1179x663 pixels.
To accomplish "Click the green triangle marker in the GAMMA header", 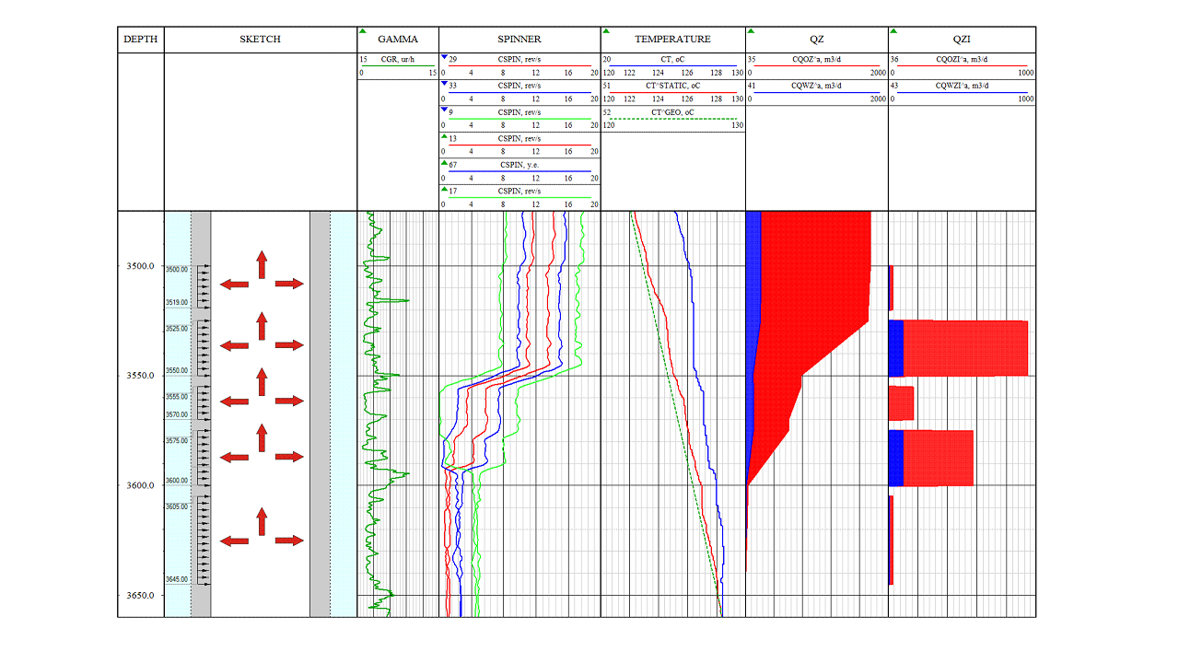I will click(363, 32).
